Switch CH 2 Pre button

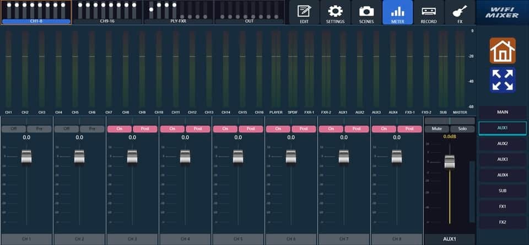coord(92,129)
